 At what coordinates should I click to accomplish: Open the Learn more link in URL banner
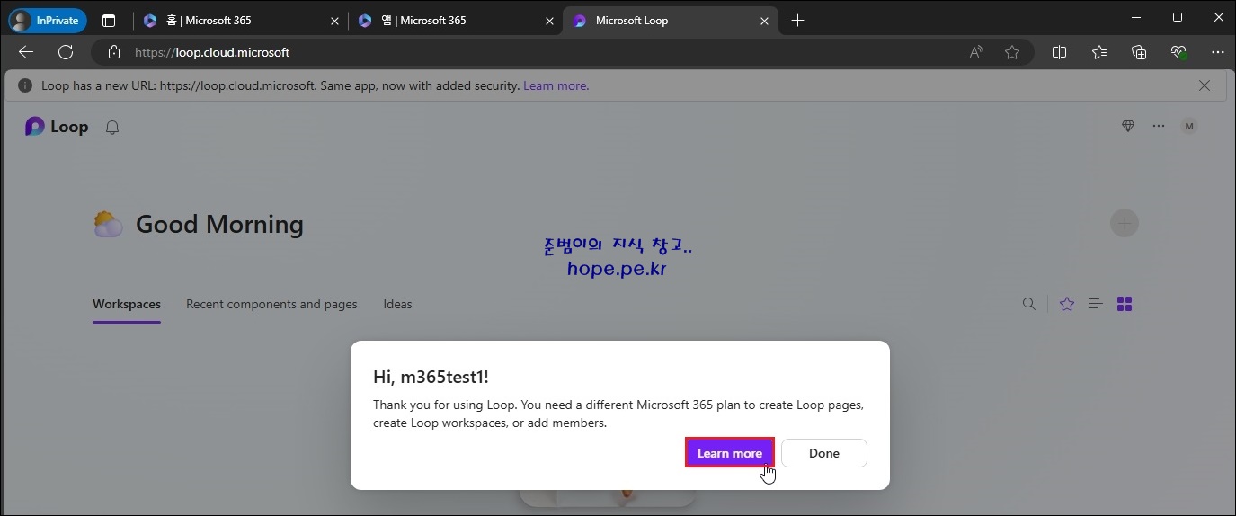(x=556, y=85)
